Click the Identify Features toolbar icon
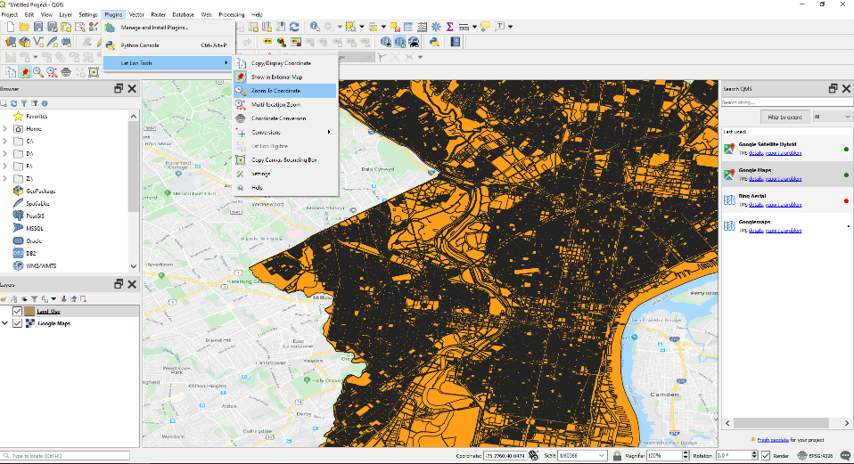Screen dimensions: 854x464 (x=316, y=27)
